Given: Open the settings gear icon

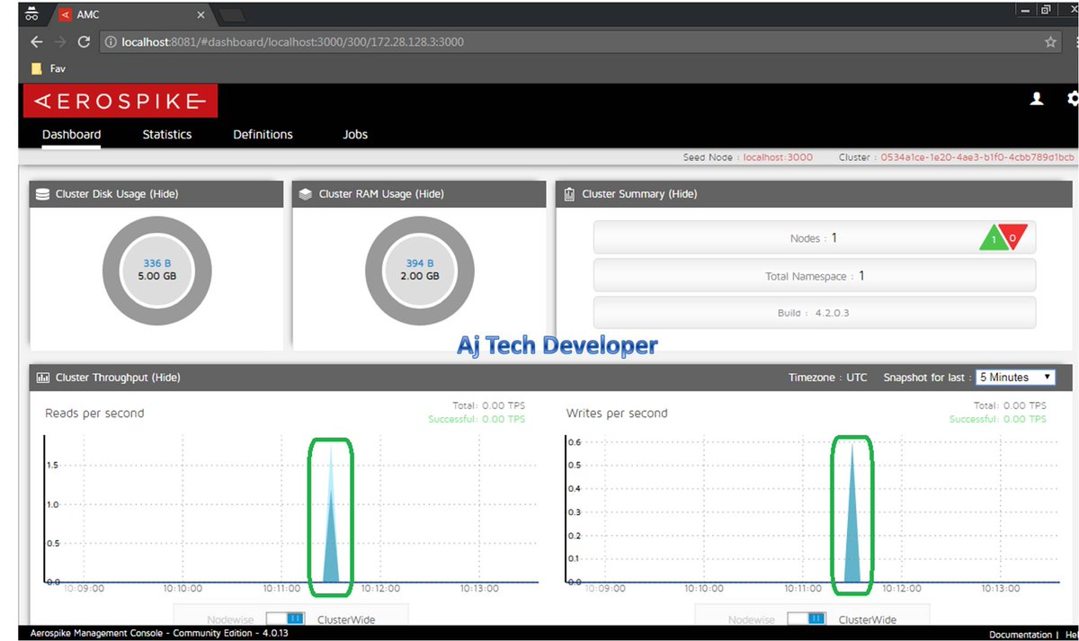Looking at the screenshot, I should tap(1073, 99).
